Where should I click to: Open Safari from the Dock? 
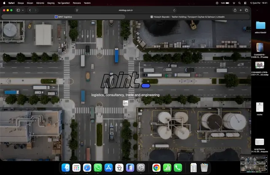[x=87, y=167]
